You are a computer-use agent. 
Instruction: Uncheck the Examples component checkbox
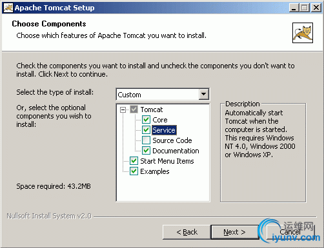(x=134, y=171)
